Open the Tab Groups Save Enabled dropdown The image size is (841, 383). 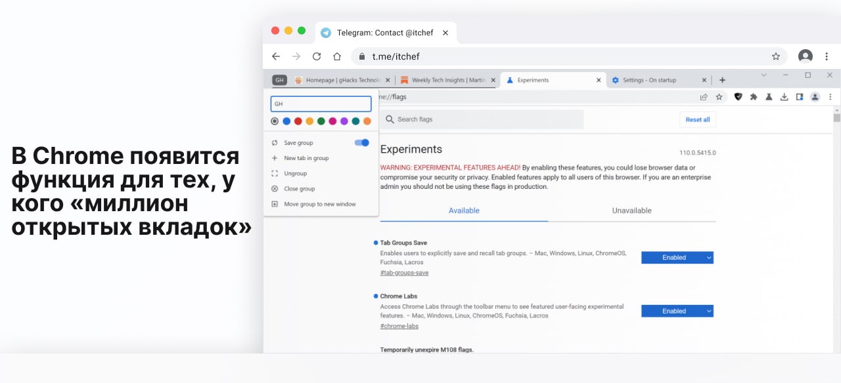pos(677,258)
